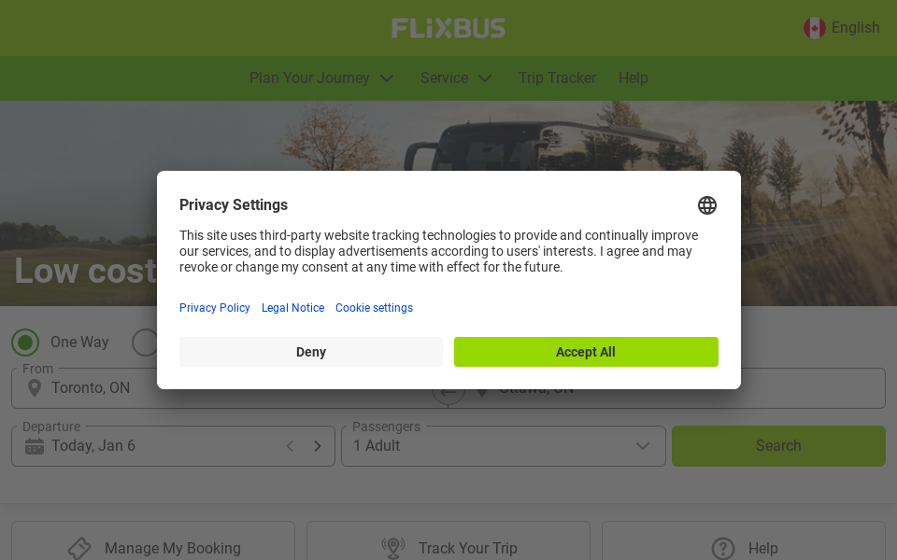Viewport: 897px width, 560px height.
Task: Open language selector via globe icon
Action: click(707, 205)
